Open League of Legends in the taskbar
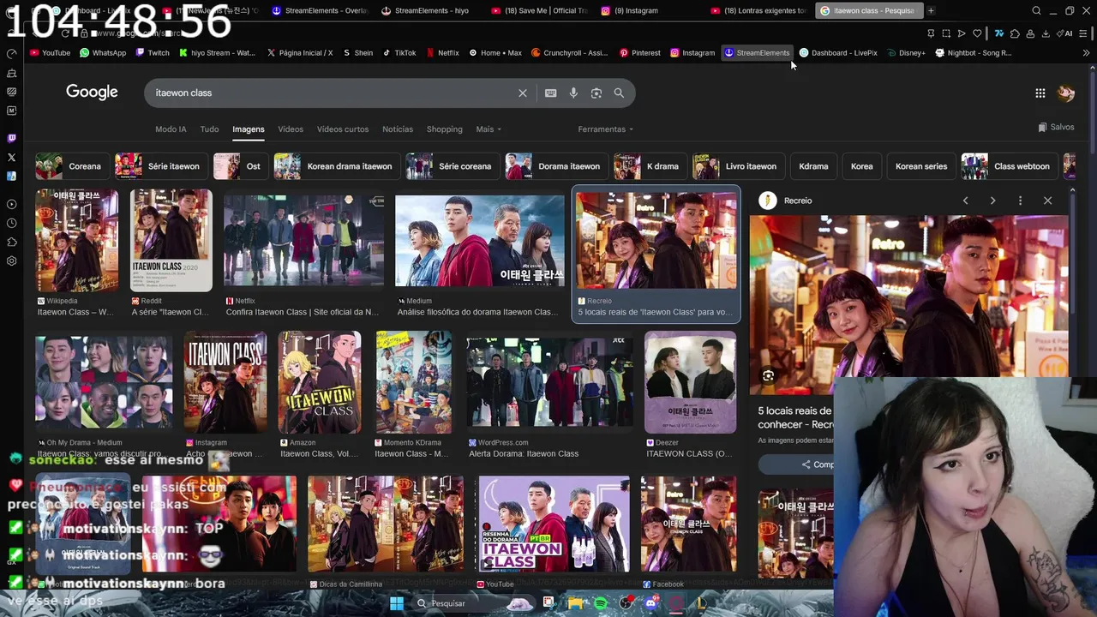 (701, 603)
